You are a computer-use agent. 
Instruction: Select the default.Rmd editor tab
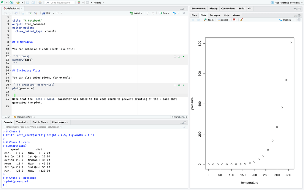click(x=13, y=9)
